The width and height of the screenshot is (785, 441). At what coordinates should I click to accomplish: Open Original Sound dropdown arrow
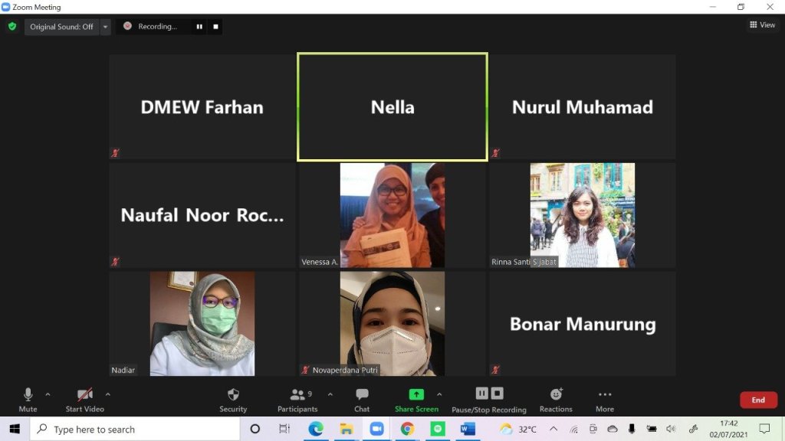pyautogui.click(x=105, y=26)
